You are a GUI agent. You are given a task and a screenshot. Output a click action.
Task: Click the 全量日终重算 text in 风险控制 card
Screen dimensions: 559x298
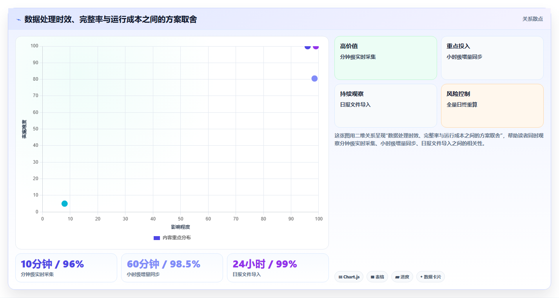click(462, 105)
